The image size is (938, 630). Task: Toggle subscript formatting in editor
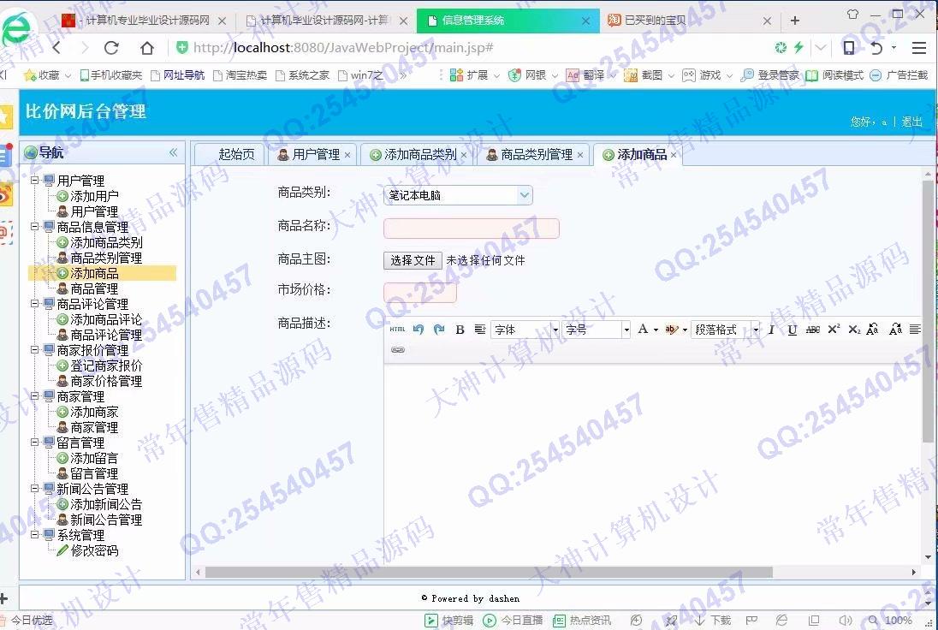pyautogui.click(x=854, y=330)
